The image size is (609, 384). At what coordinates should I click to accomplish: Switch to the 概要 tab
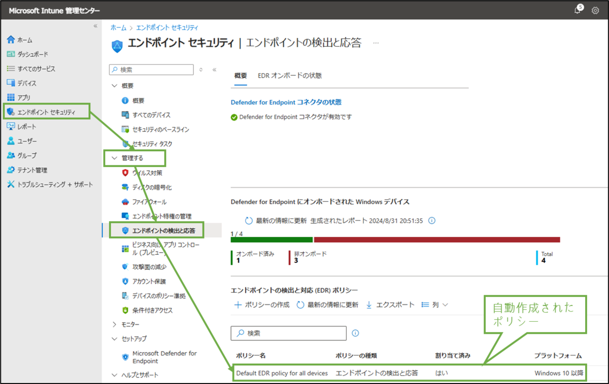click(241, 76)
